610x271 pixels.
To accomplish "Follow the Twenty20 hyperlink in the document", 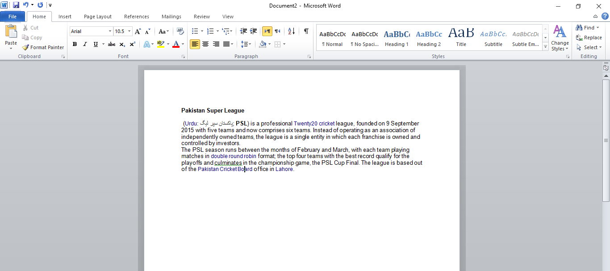I will point(305,124).
